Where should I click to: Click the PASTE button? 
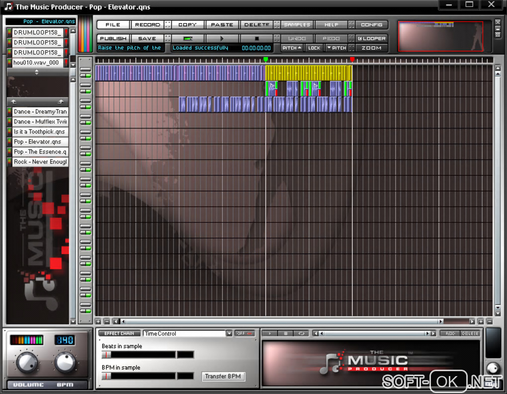click(x=222, y=24)
